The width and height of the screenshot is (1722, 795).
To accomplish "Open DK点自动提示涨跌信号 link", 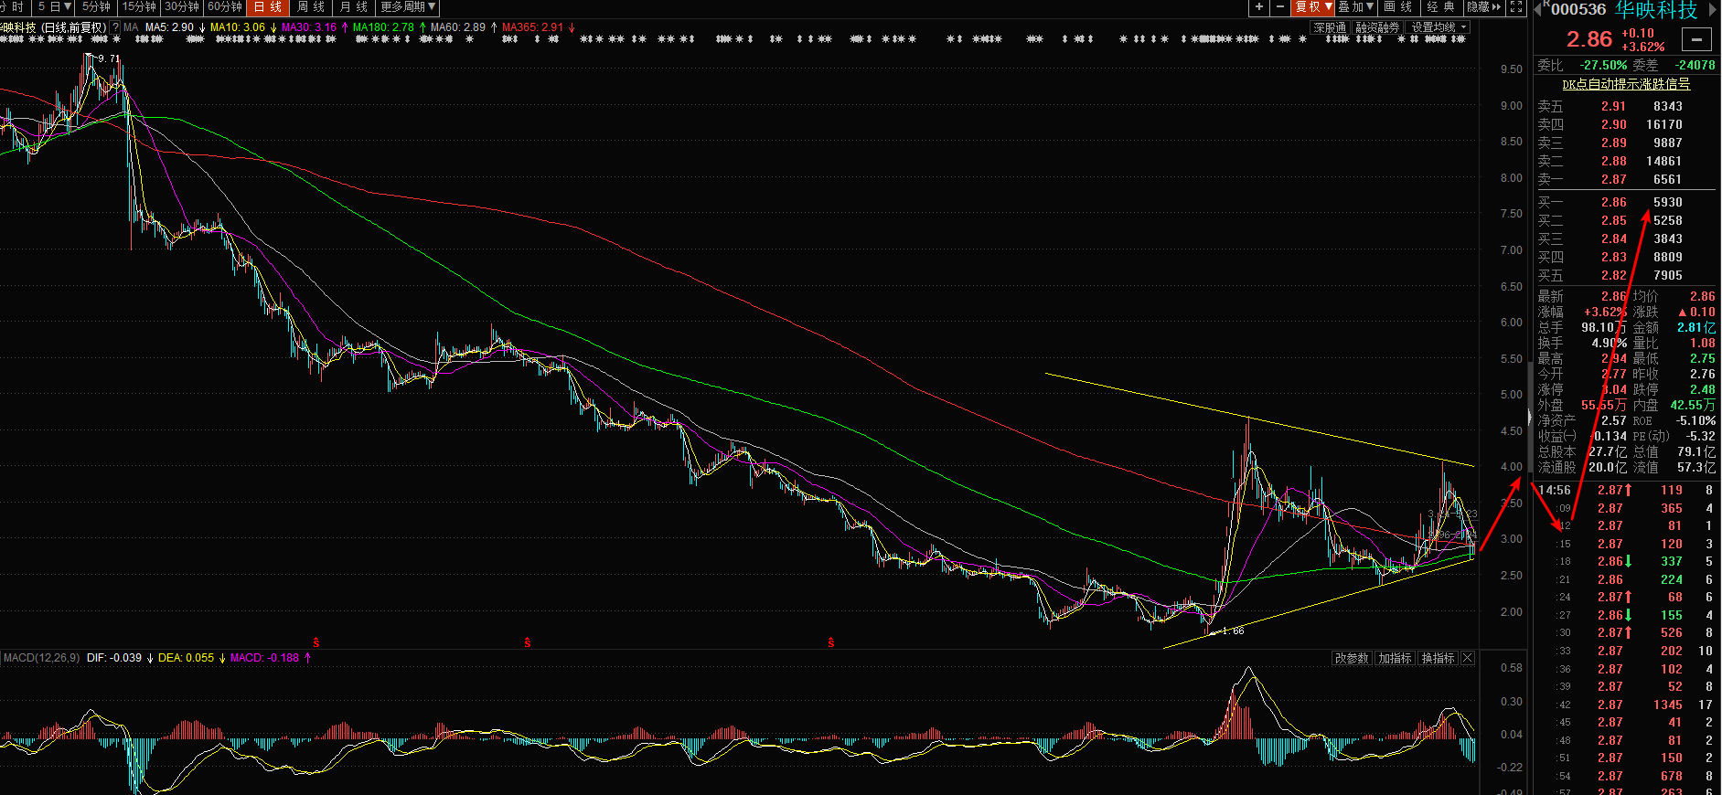I will (x=1626, y=84).
